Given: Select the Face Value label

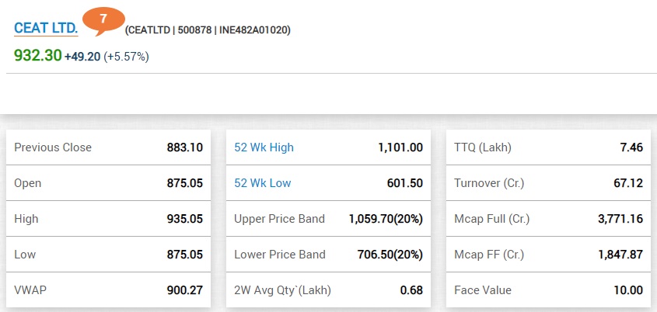Looking at the screenshot, I should click(483, 289).
